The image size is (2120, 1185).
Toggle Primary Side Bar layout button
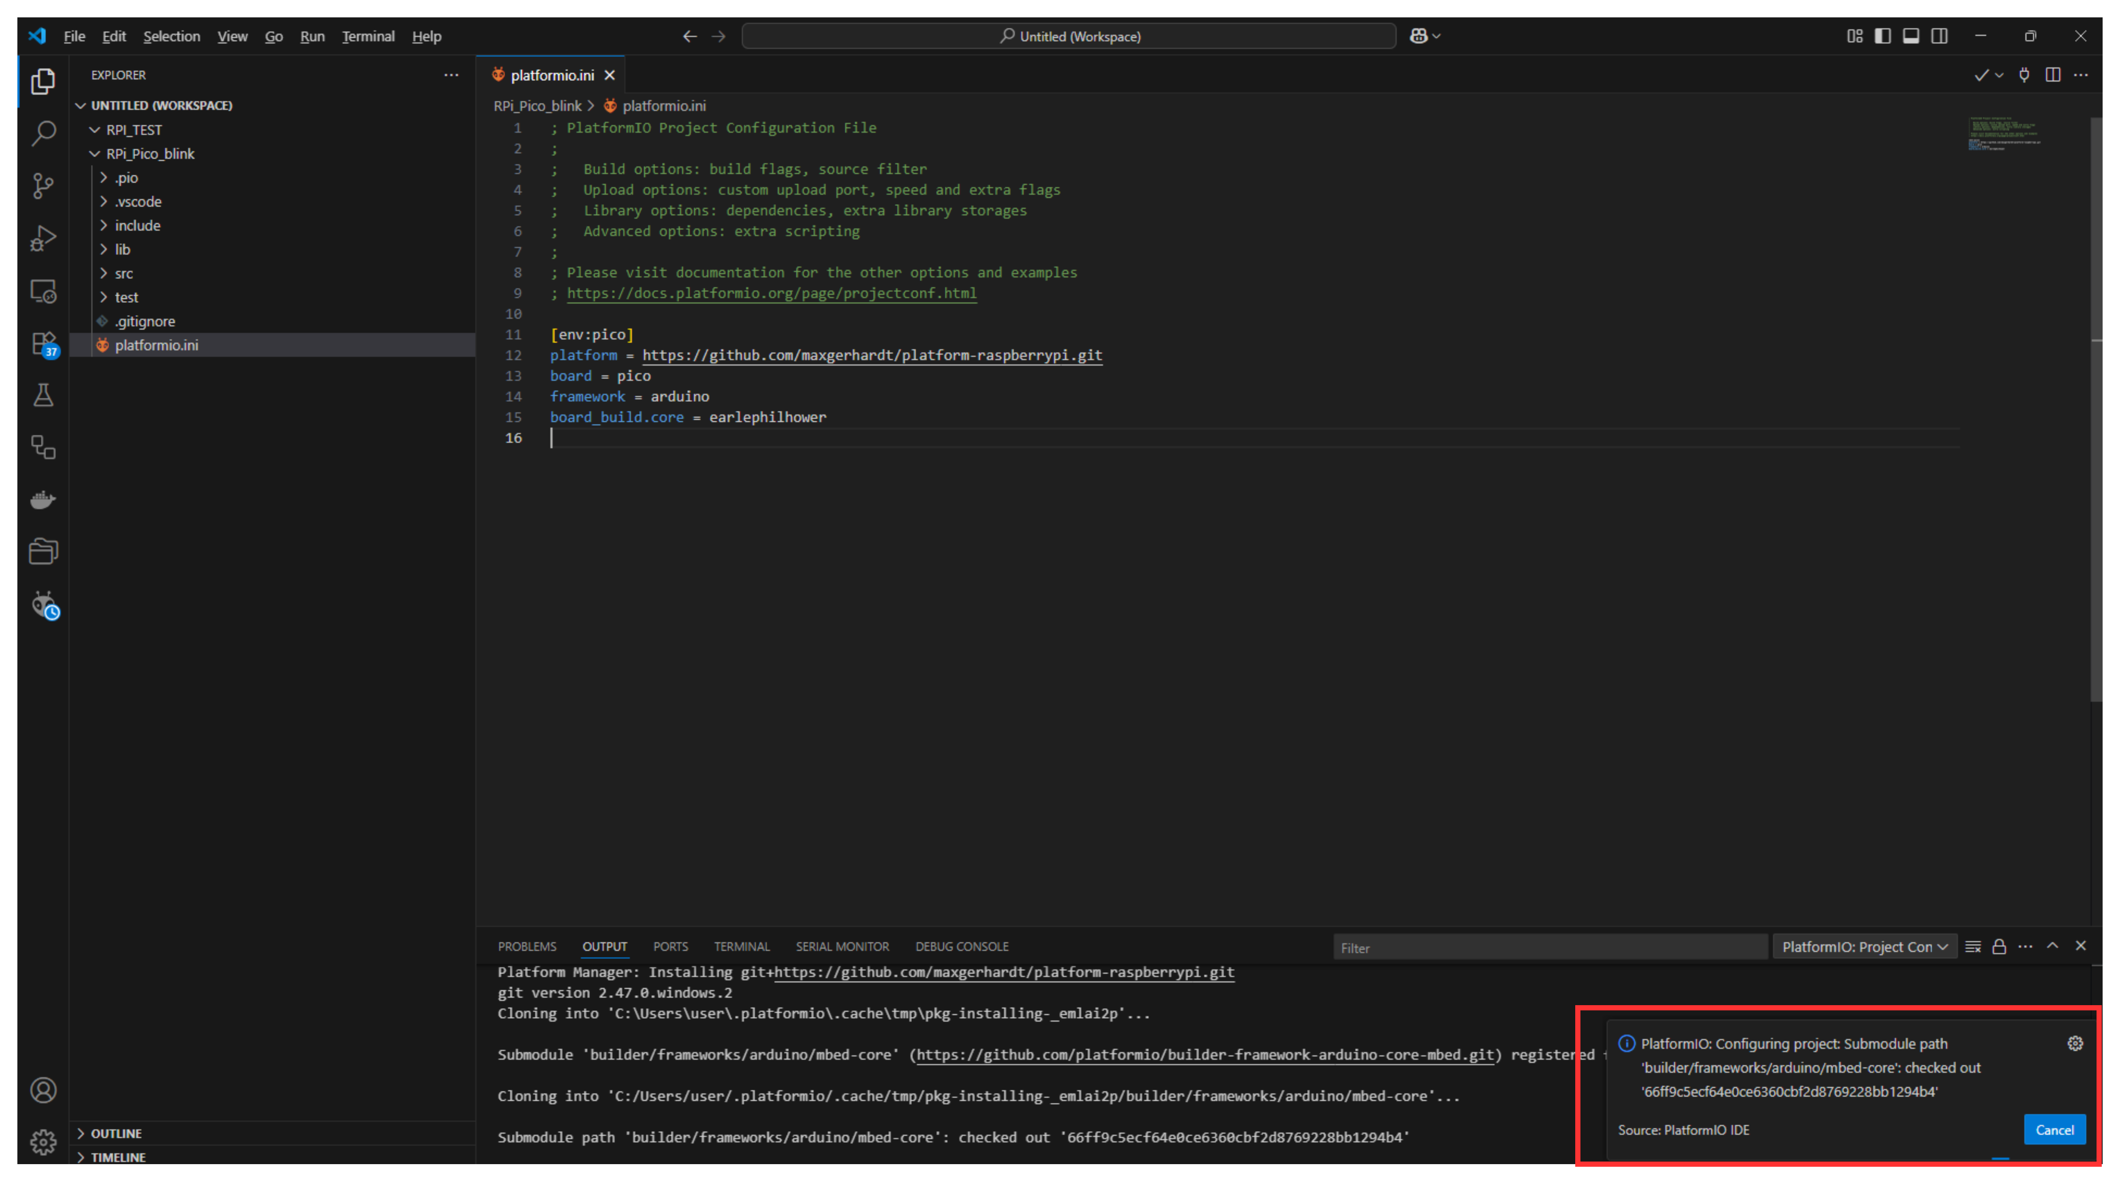(x=1882, y=36)
